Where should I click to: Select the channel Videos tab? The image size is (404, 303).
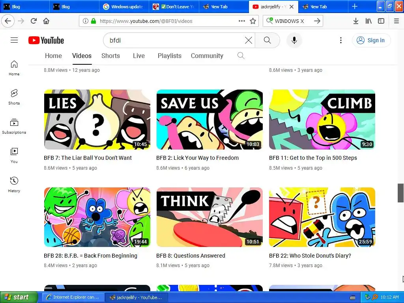point(82,56)
